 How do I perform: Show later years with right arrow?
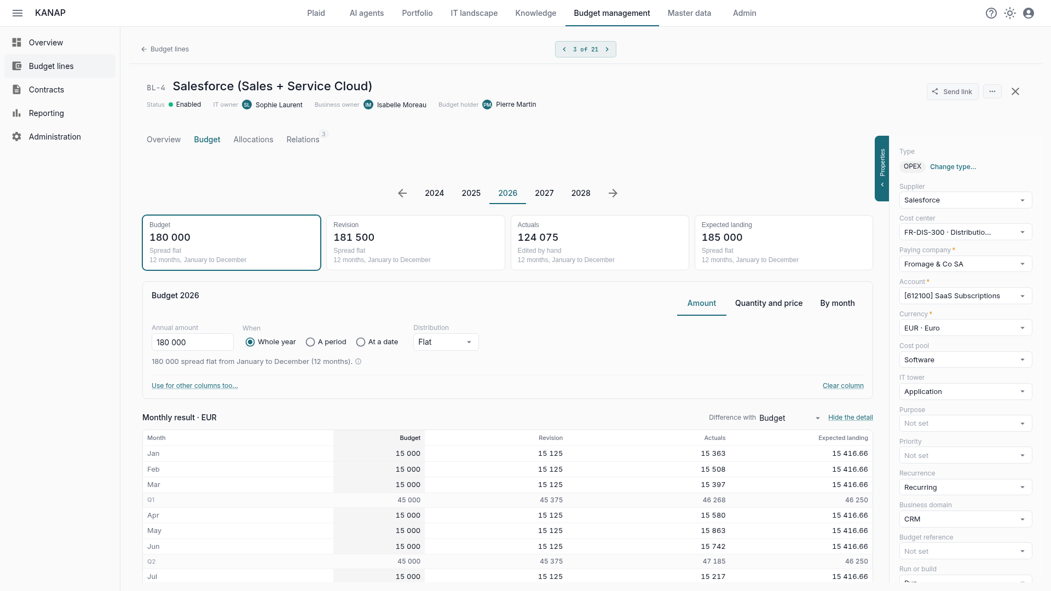click(x=613, y=193)
